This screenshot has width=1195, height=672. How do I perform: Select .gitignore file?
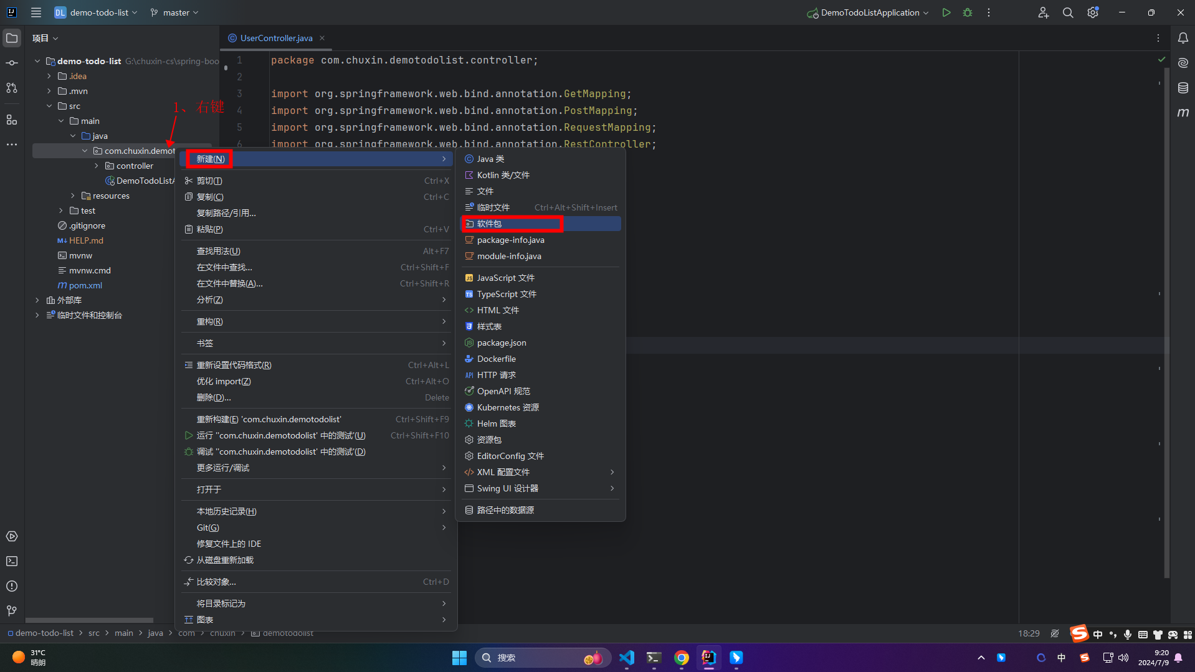click(87, 225)
